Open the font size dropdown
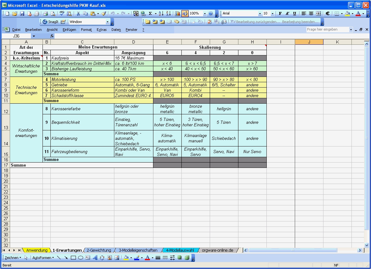 click(272, 14)
